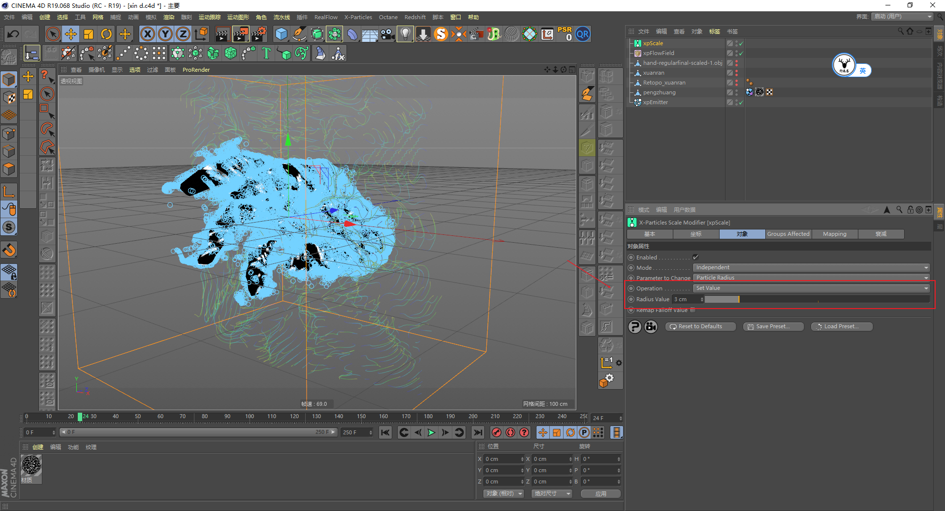Click the record active objects button
Screen dimensions: 945x511
pyautogui.click(x=497, y=432)
